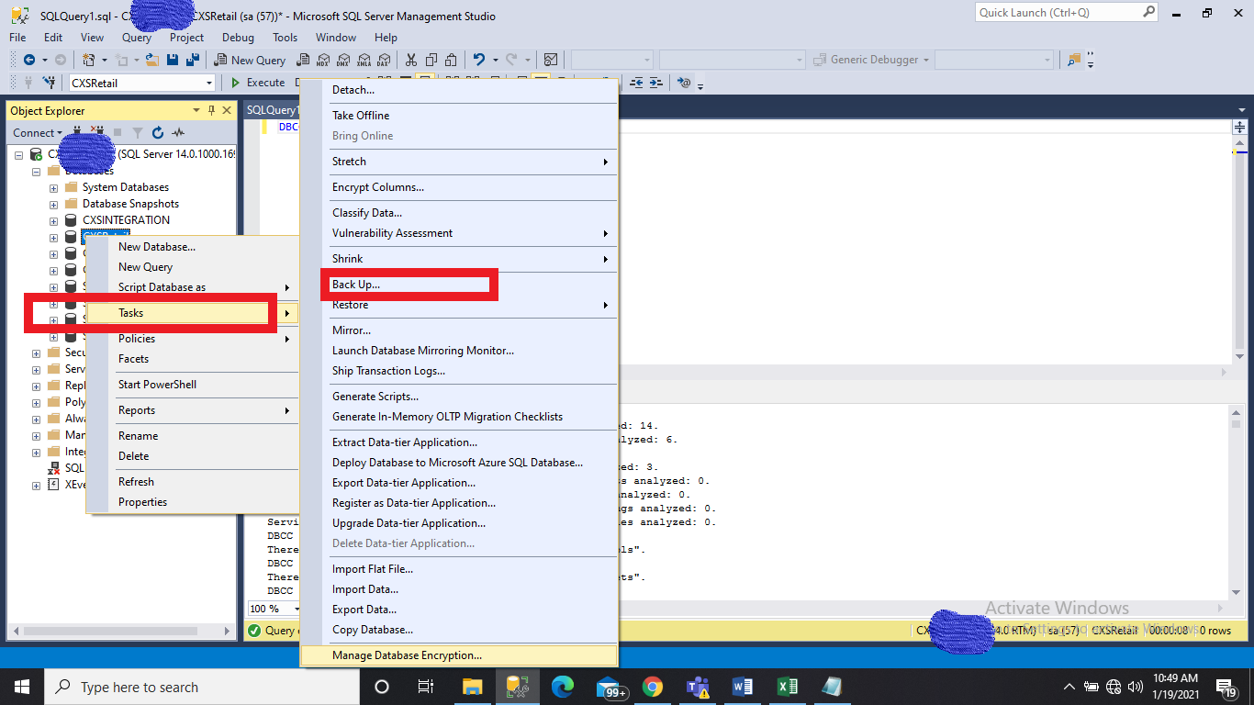
Task: Click the Specify Values for Template Parameters icon
Action: pos(684,83)
